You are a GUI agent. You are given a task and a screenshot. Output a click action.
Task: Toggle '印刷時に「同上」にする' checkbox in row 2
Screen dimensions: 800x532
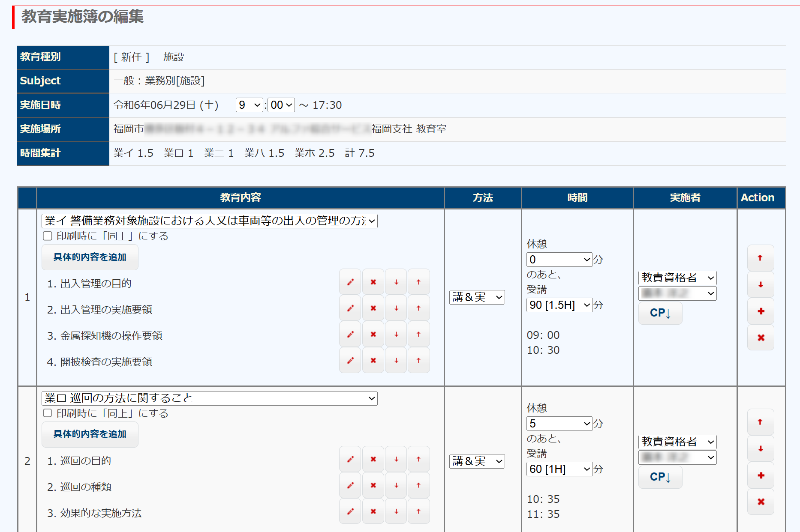(48, 413)
